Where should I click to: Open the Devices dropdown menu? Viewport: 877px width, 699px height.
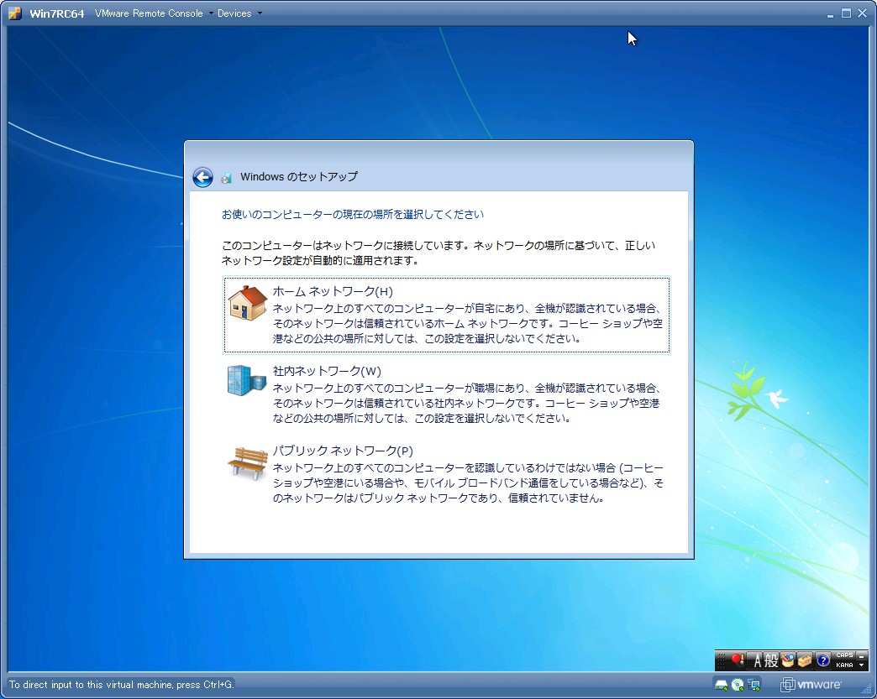(239, 13)
